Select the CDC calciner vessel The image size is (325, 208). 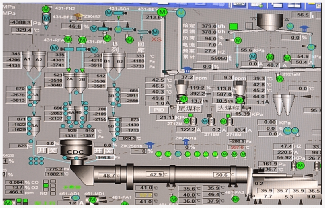click(x=75, y=150)
